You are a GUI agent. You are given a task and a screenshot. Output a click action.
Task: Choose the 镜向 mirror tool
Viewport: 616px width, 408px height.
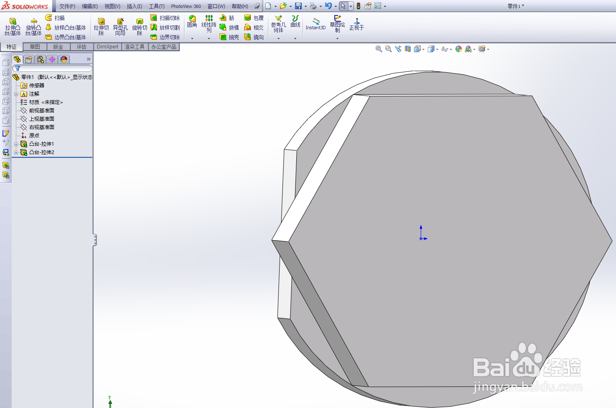click(x=254, y=37)
